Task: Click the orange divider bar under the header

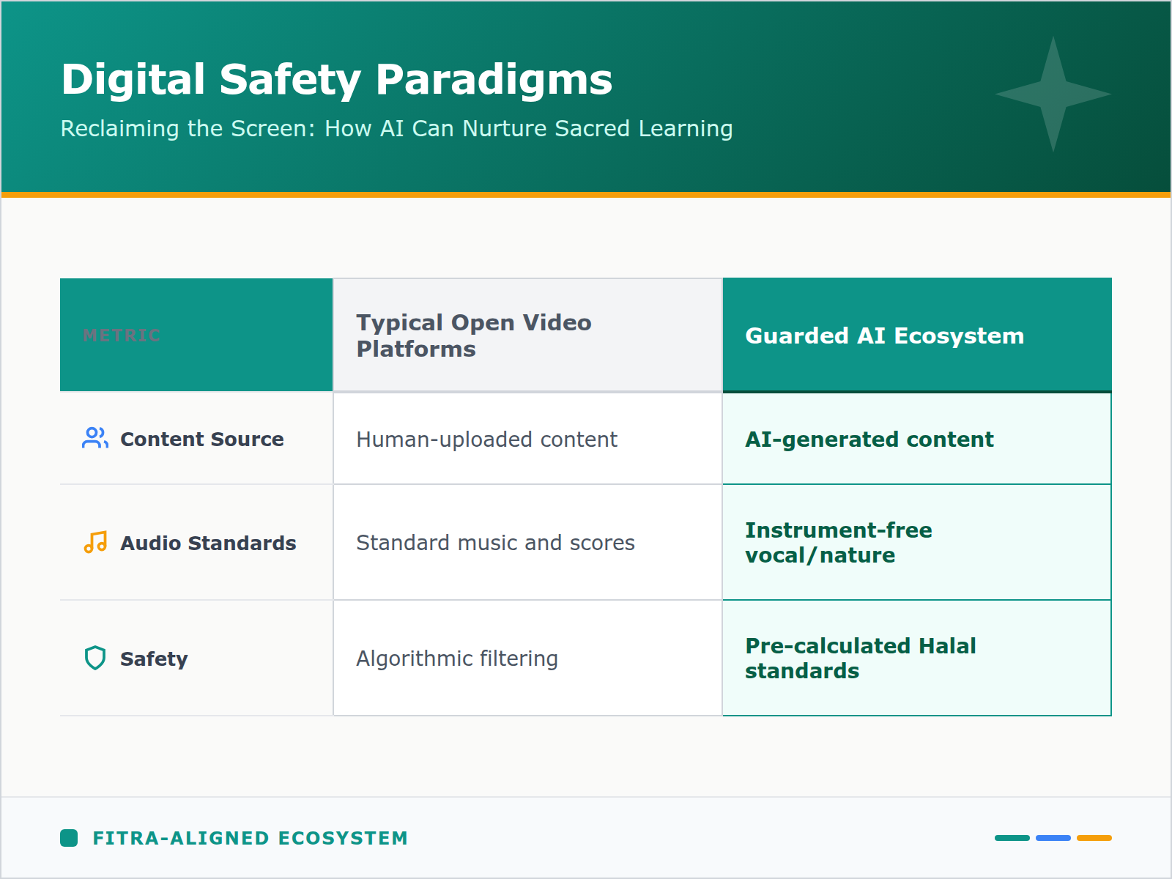Action: (x=586, y=194)
